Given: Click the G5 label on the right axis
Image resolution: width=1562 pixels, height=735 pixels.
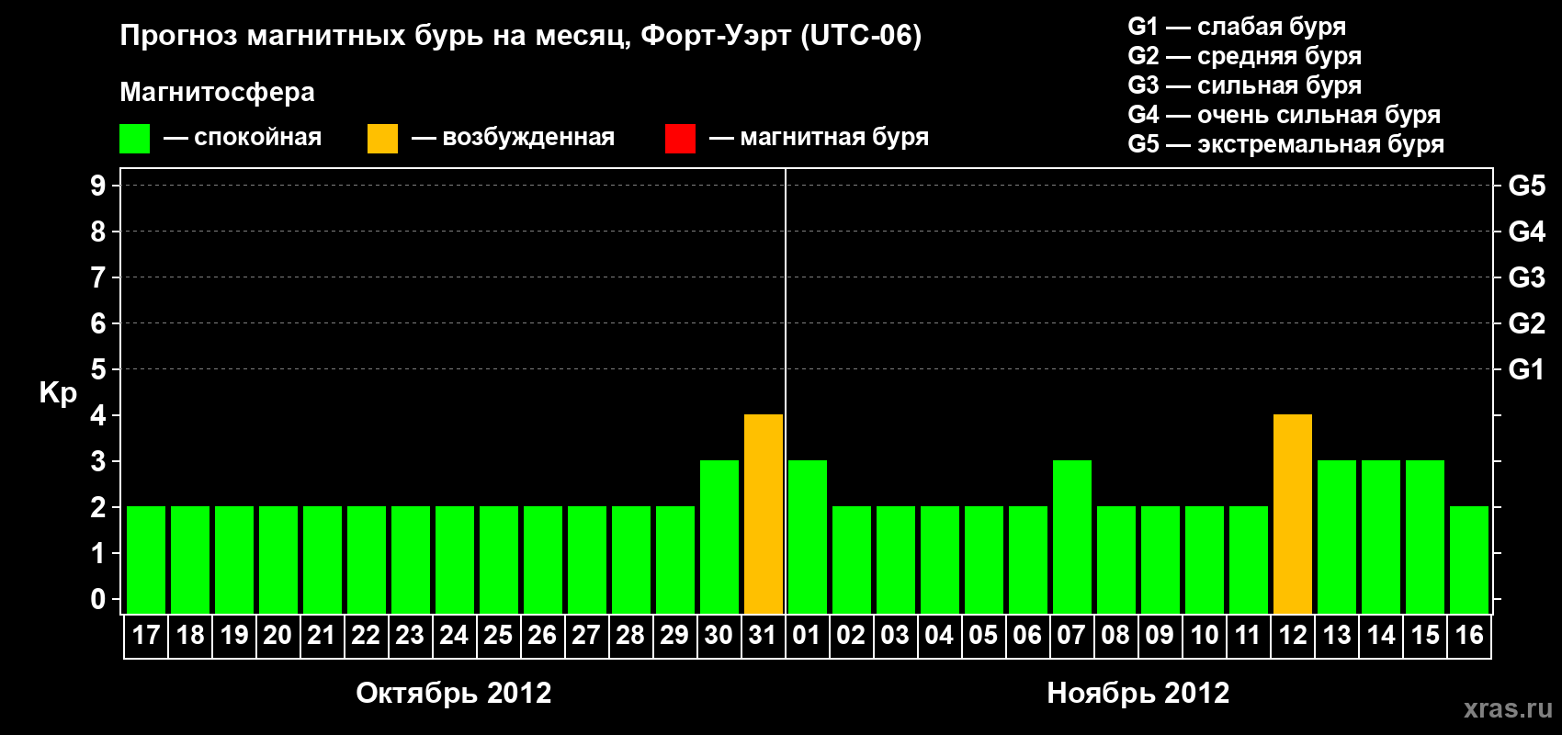Looking at the screenshot, I should pos(1527,186).
